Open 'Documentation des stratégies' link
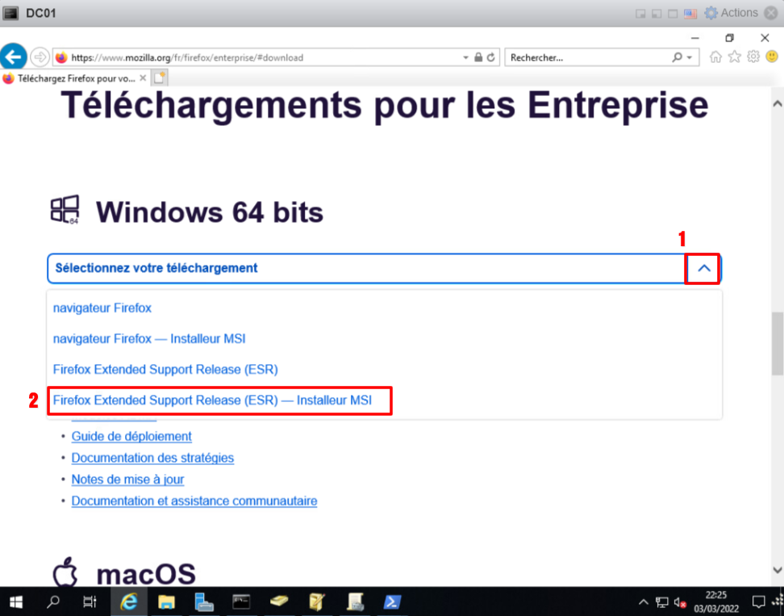 pyautogui.click(x=152, y=459)
